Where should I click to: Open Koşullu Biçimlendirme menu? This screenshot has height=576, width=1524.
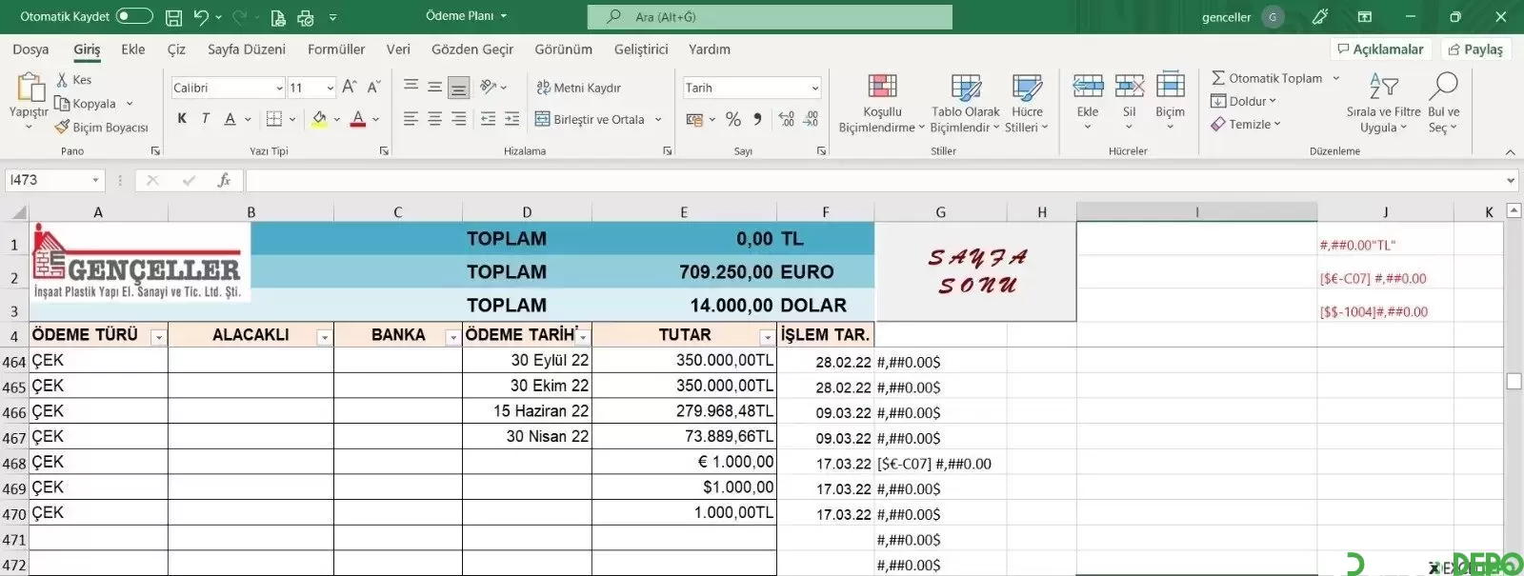882,104
